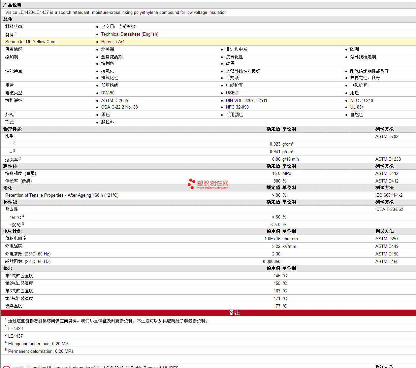Select the Visico LE4423/LE4437 product description sentence

coord(116,13)
